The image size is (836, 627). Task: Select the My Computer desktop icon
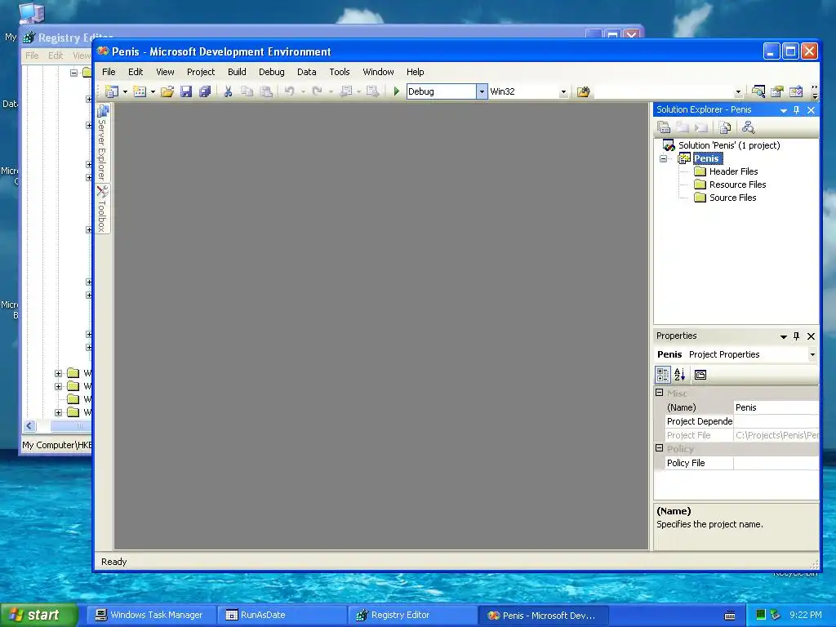click(31, 13)
